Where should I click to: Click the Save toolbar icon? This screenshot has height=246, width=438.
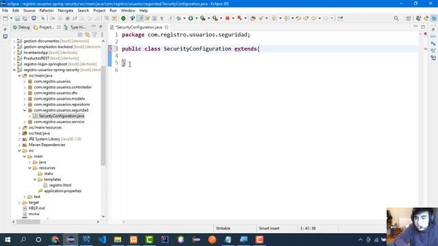point(17,18)
